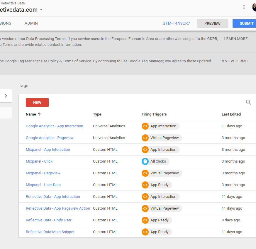Click REVIEW TERMS in the policy notice

click(x=234, y=61)
